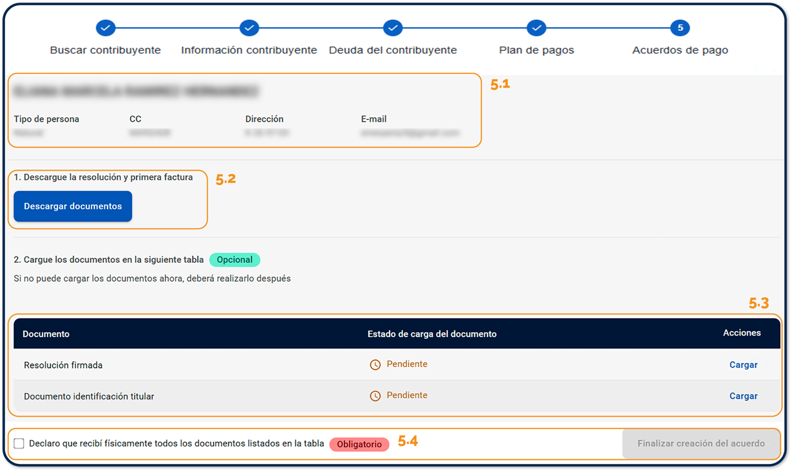Click the Información contribuyente step checkmark icon
Image resolution: width=790 pixels, height=471 pixels.
249,28
